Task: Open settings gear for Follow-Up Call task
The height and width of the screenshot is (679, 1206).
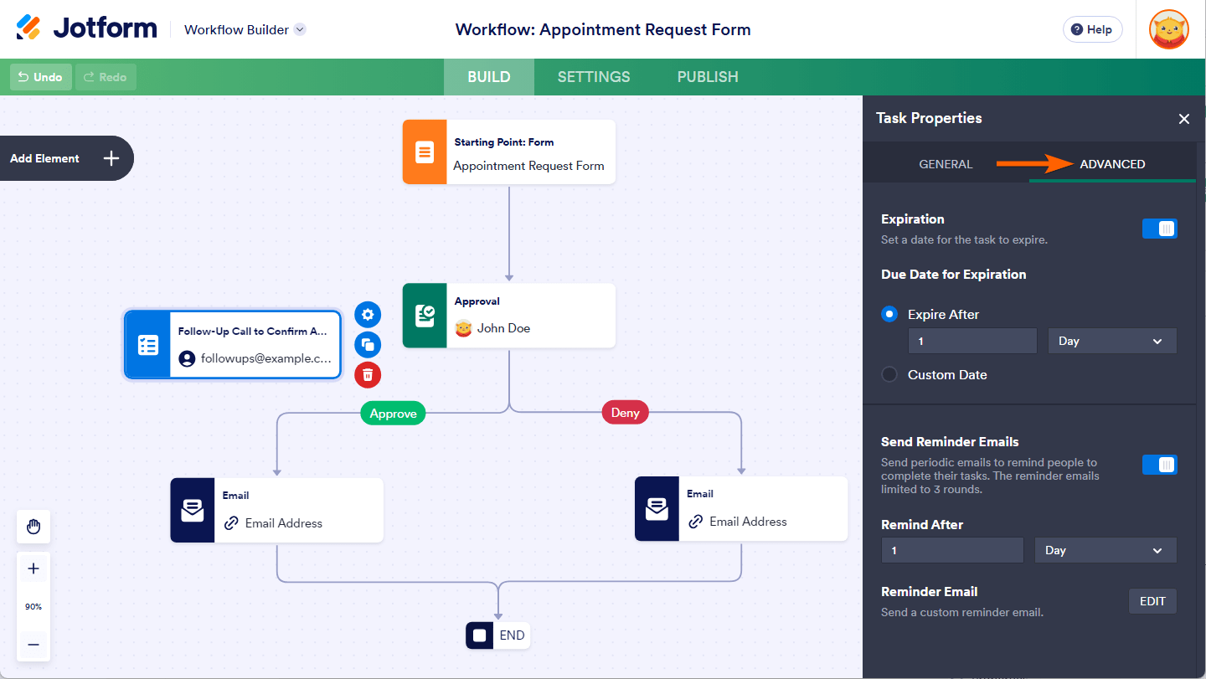Action: (368, 315)
